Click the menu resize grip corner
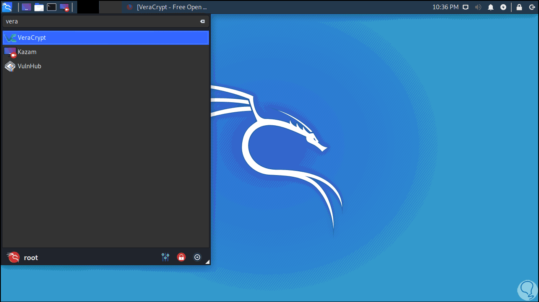 pos(207,262)
